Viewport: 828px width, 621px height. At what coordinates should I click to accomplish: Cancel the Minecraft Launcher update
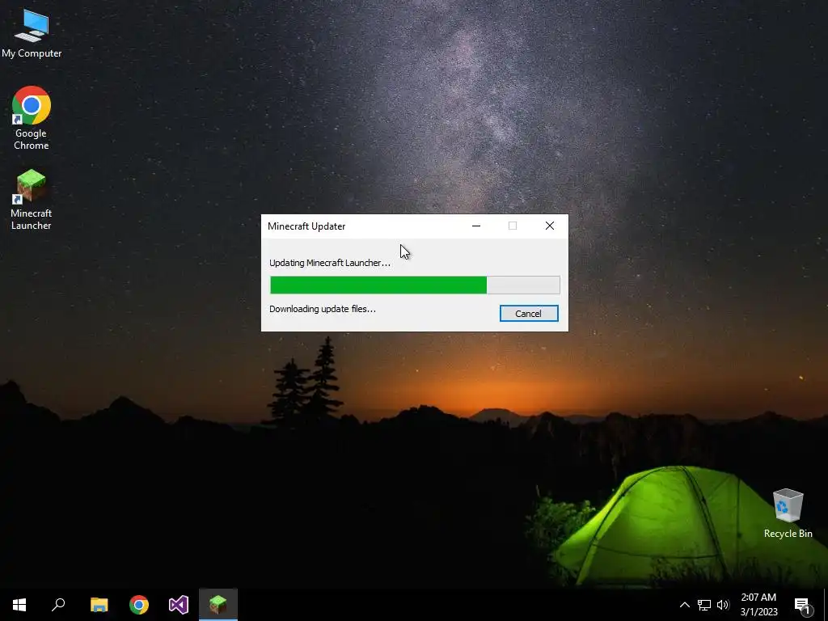coord(529,313)
